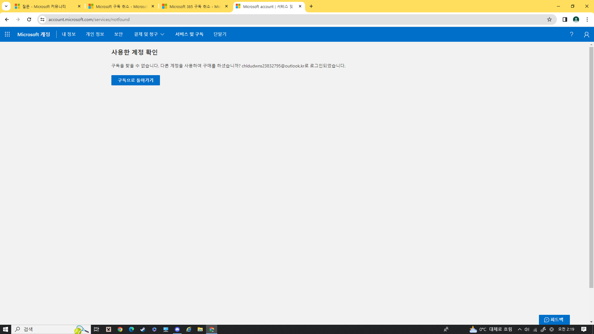Reload the current page
The height and width of the screenshot is (334, 594).
pos(29,19)
